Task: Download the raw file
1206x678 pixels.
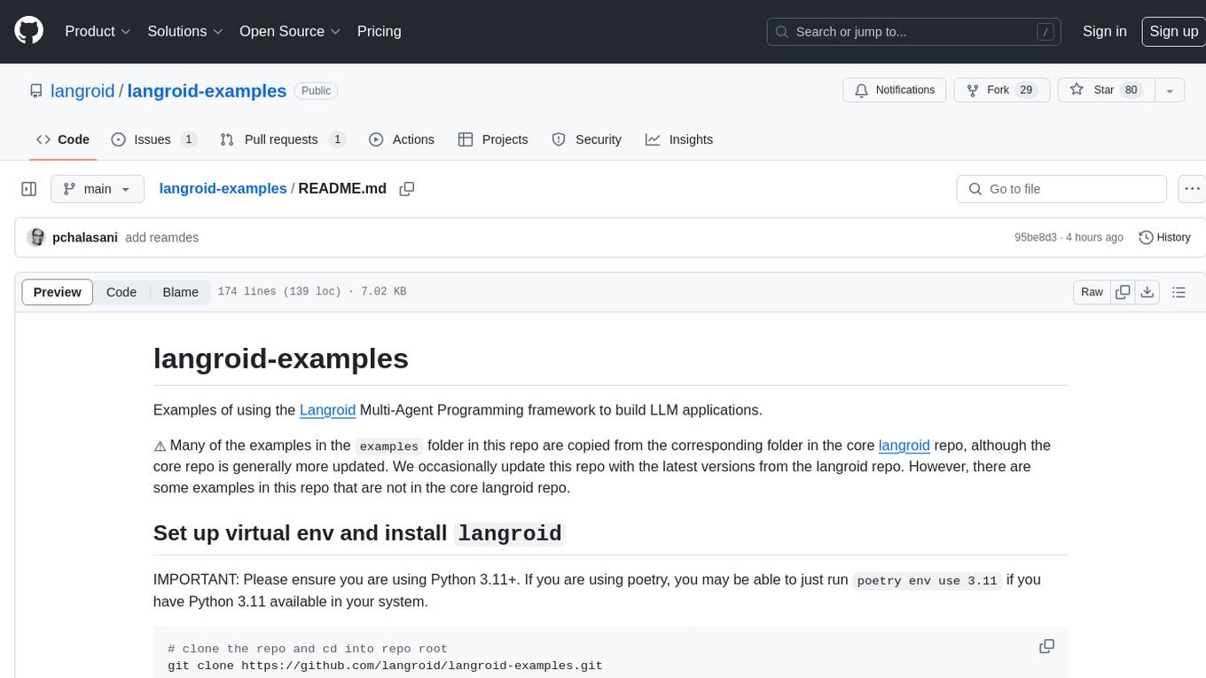Action: pyautogui.click(x=1147, y=292)
